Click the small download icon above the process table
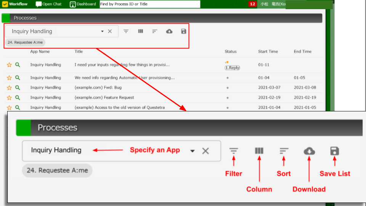This screenshot has width=366, height=206. [x=169, y=31]
